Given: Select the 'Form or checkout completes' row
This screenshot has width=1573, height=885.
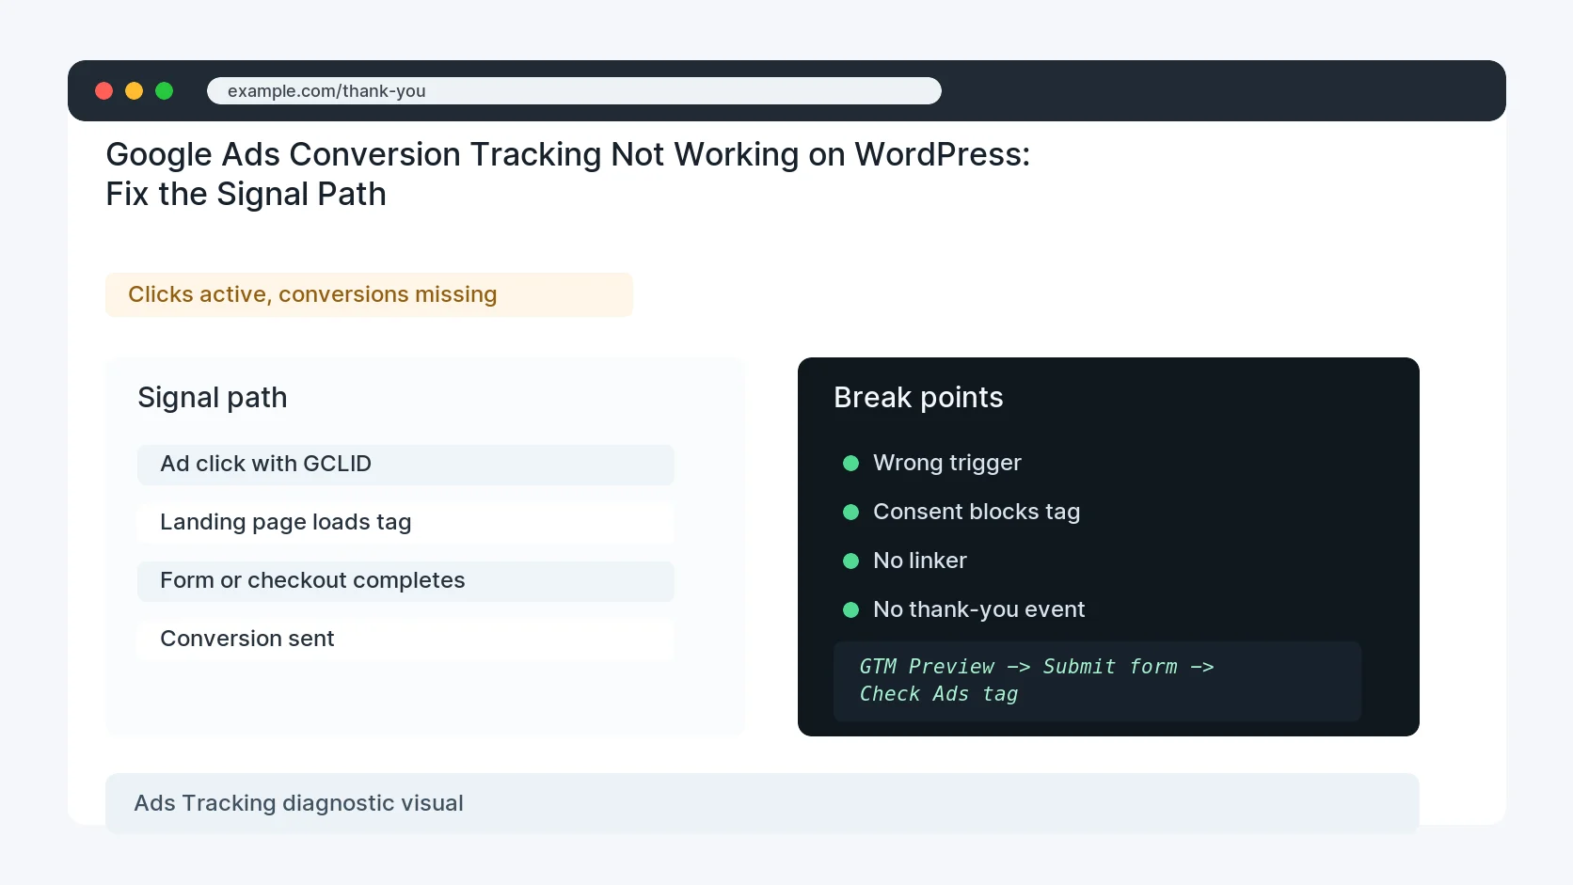Looking at the screenshot, I should tap(405, 581).
